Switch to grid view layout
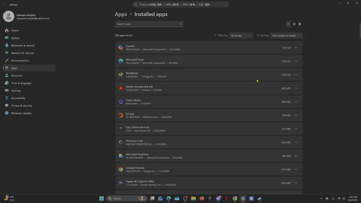 tap(294, 24)
